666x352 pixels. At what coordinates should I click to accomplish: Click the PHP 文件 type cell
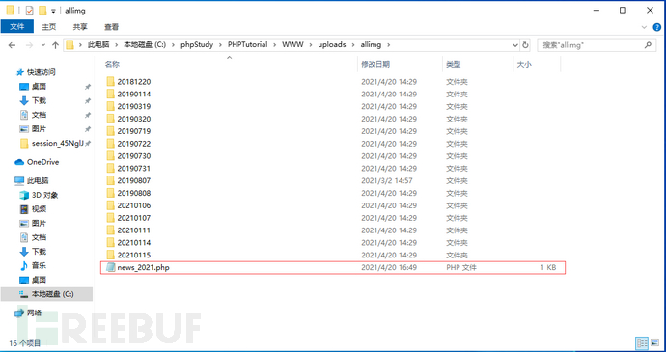click(x=461, y=267)
